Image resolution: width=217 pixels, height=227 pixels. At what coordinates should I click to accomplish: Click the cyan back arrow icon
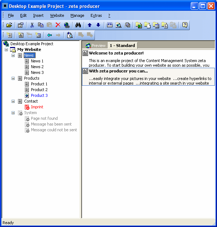(50, 35)
